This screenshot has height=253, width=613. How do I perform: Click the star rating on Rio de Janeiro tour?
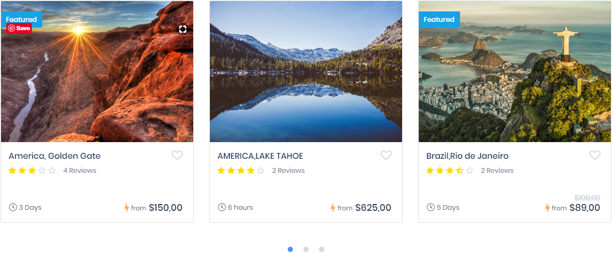pos(450,171)
